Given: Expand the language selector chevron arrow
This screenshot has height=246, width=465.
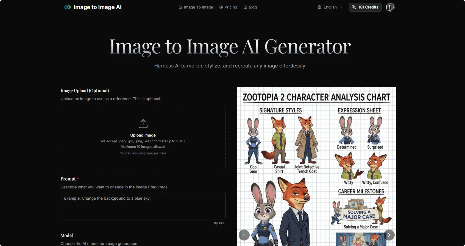Looking at the screenshot, I should (x=341, y=7).
